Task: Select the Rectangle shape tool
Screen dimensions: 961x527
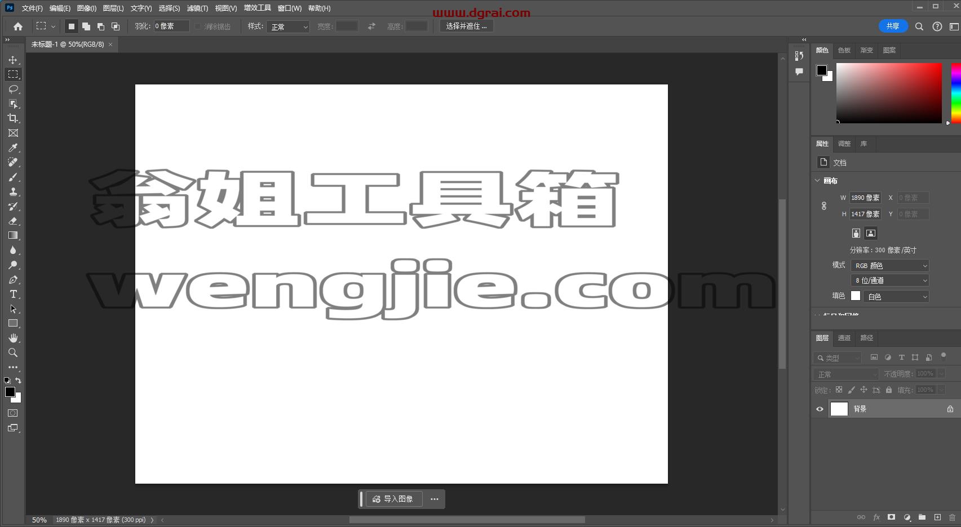Action: coord(13,323)
